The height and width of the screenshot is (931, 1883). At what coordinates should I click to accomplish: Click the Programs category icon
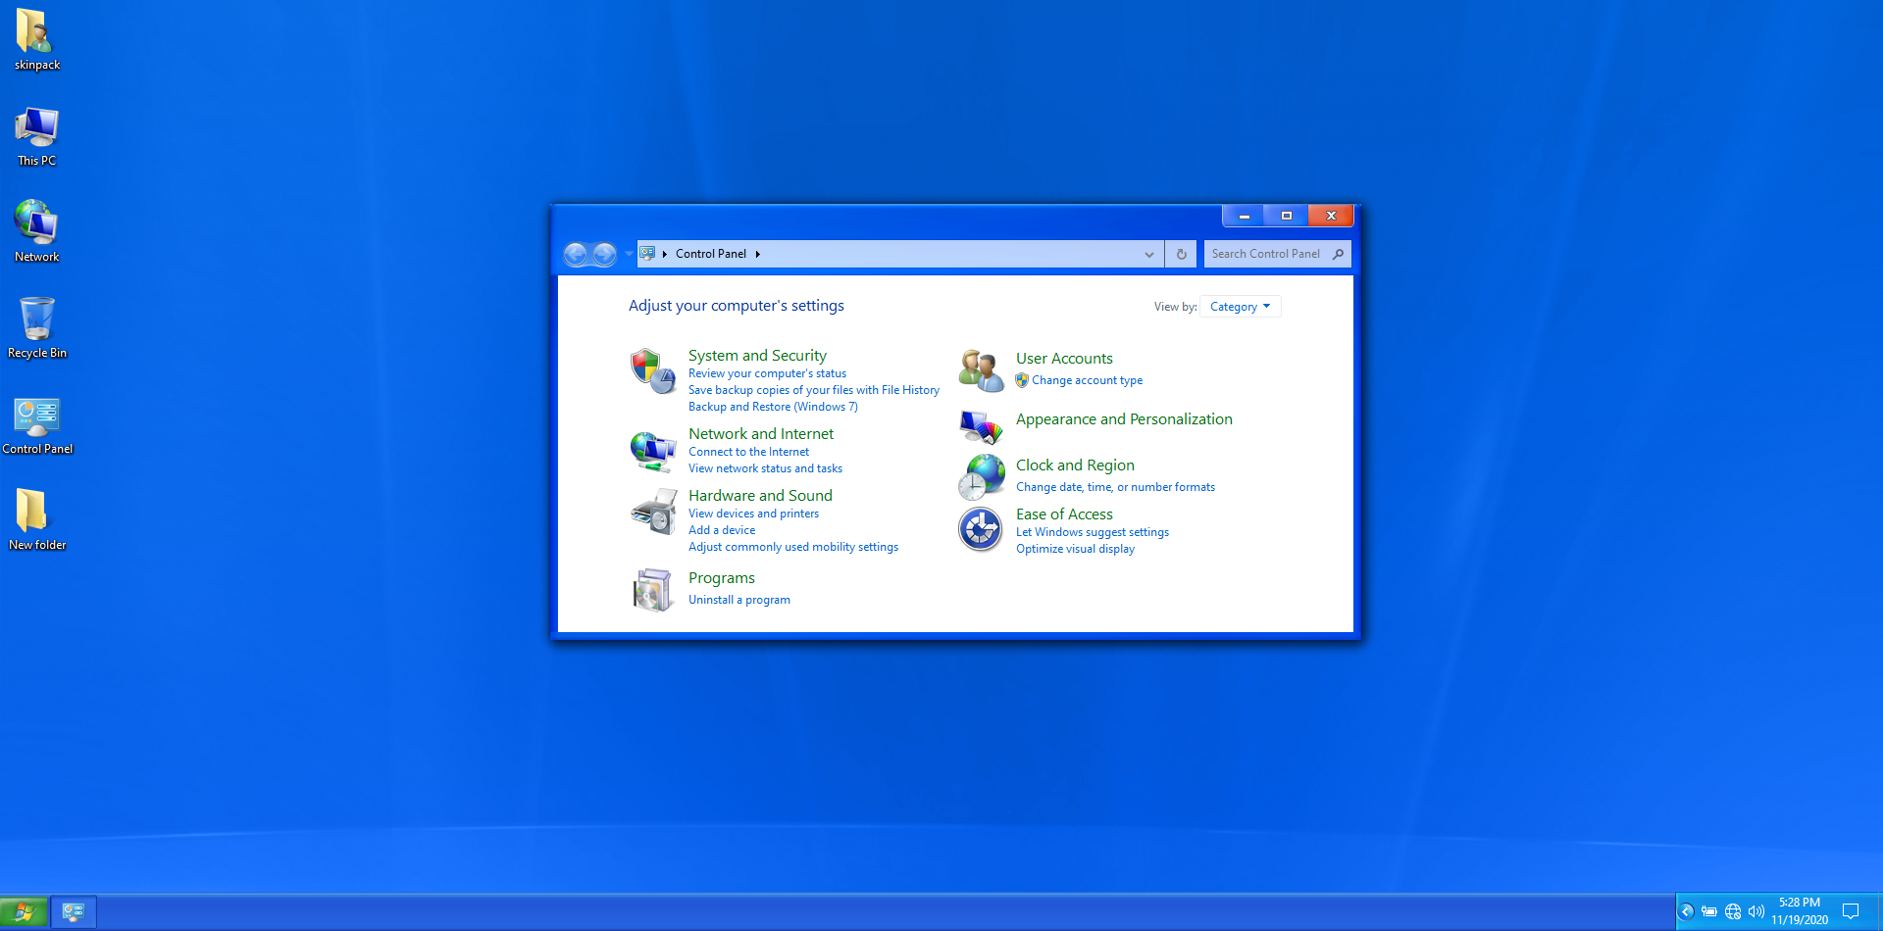click(x=652, y=590)
